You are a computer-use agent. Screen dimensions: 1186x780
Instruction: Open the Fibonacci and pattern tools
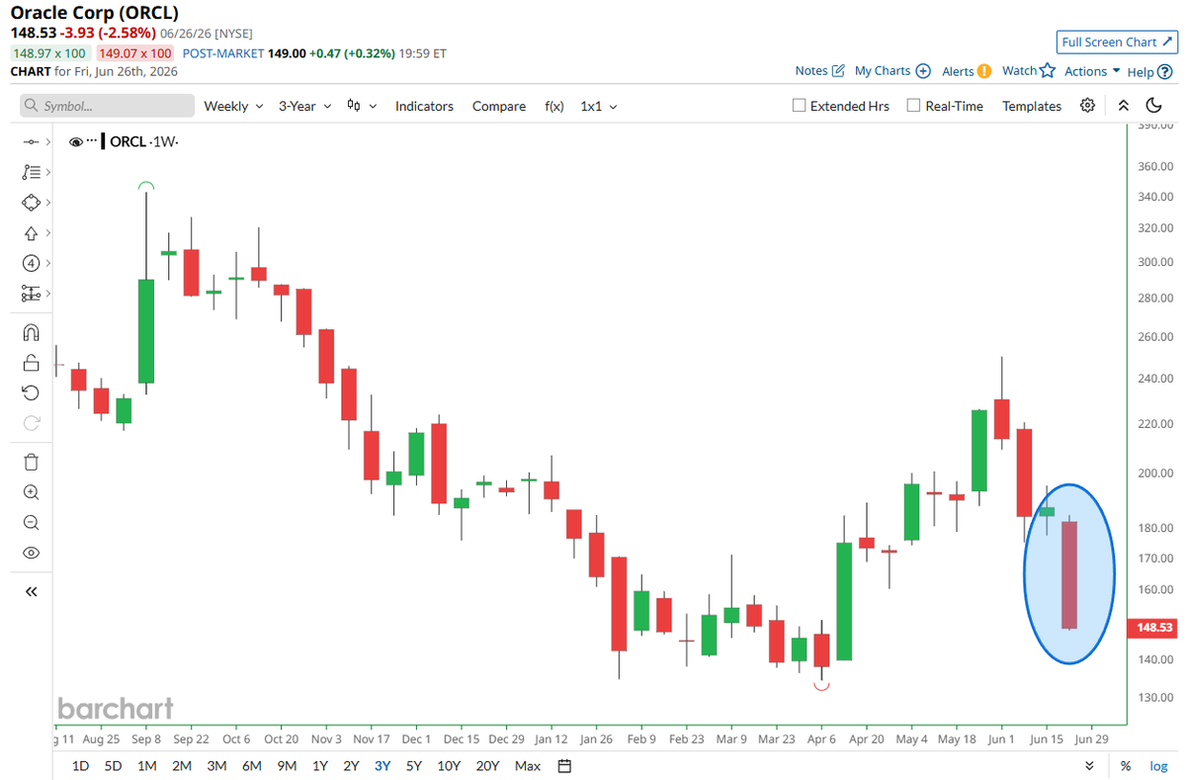30,172
